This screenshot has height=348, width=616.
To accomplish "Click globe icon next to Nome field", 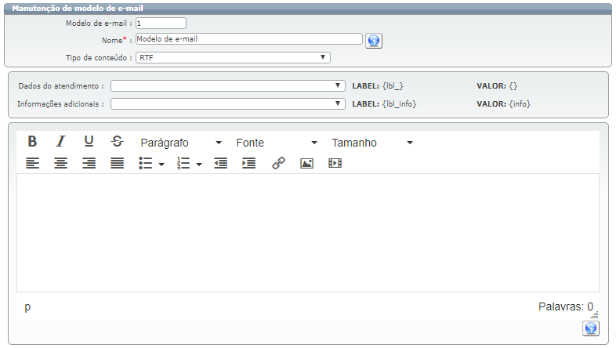I will pos(374,41).
